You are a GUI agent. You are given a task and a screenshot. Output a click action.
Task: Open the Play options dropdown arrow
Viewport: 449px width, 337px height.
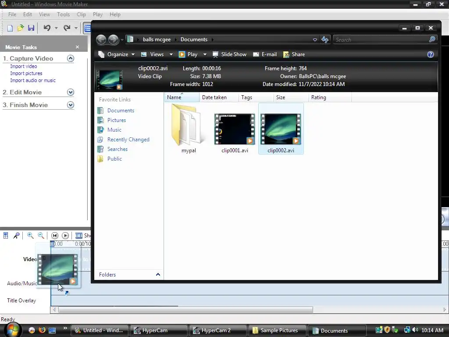205,54
